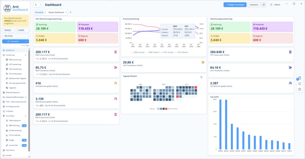The width and height of the screenshot is (305, 159).
Task: Click HZV Abrechnungsauswertung Prüfen 5.848 € tile
Action: [55, 38]
